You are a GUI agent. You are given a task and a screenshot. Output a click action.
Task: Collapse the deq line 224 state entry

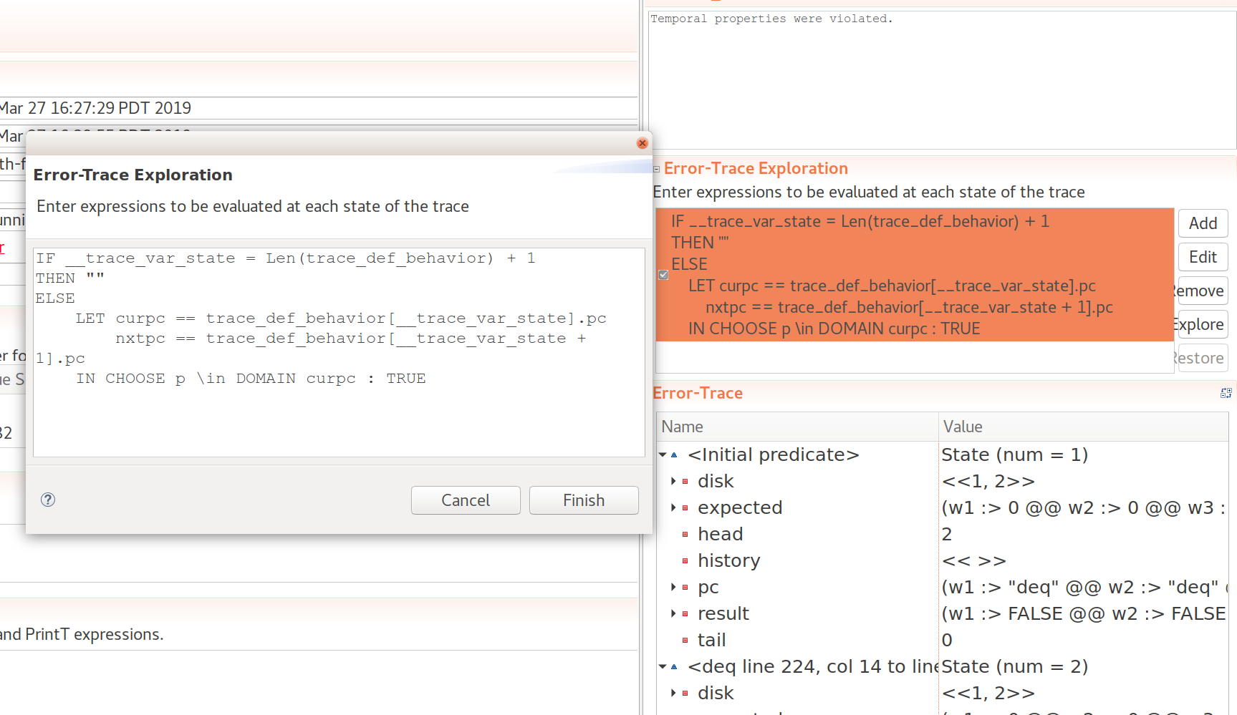click(662, 666)
